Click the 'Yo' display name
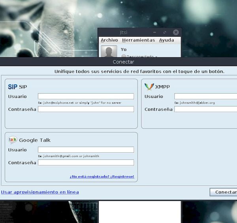Viewport: 237px width, 223px height. point(124,49)
